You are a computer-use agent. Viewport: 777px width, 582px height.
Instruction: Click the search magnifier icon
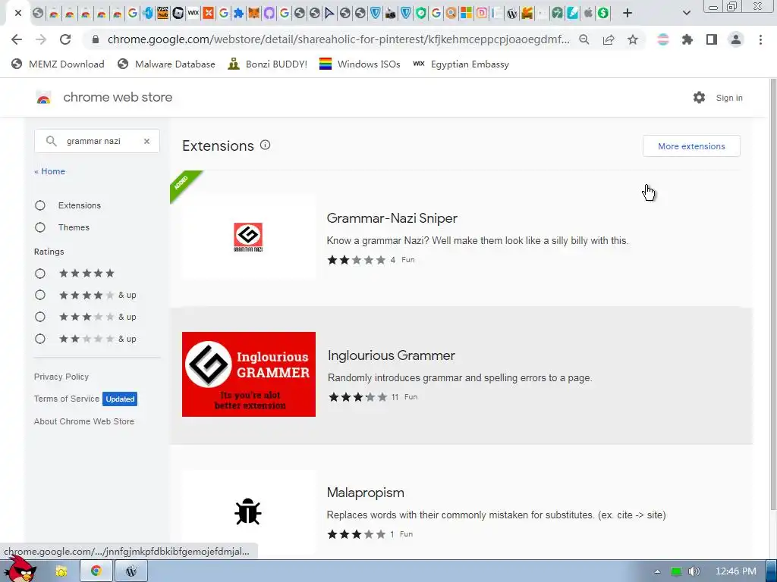(x=51, y=141)
